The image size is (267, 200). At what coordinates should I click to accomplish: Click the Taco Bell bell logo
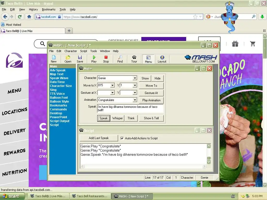pyautogui.click(x=14, y=60)
